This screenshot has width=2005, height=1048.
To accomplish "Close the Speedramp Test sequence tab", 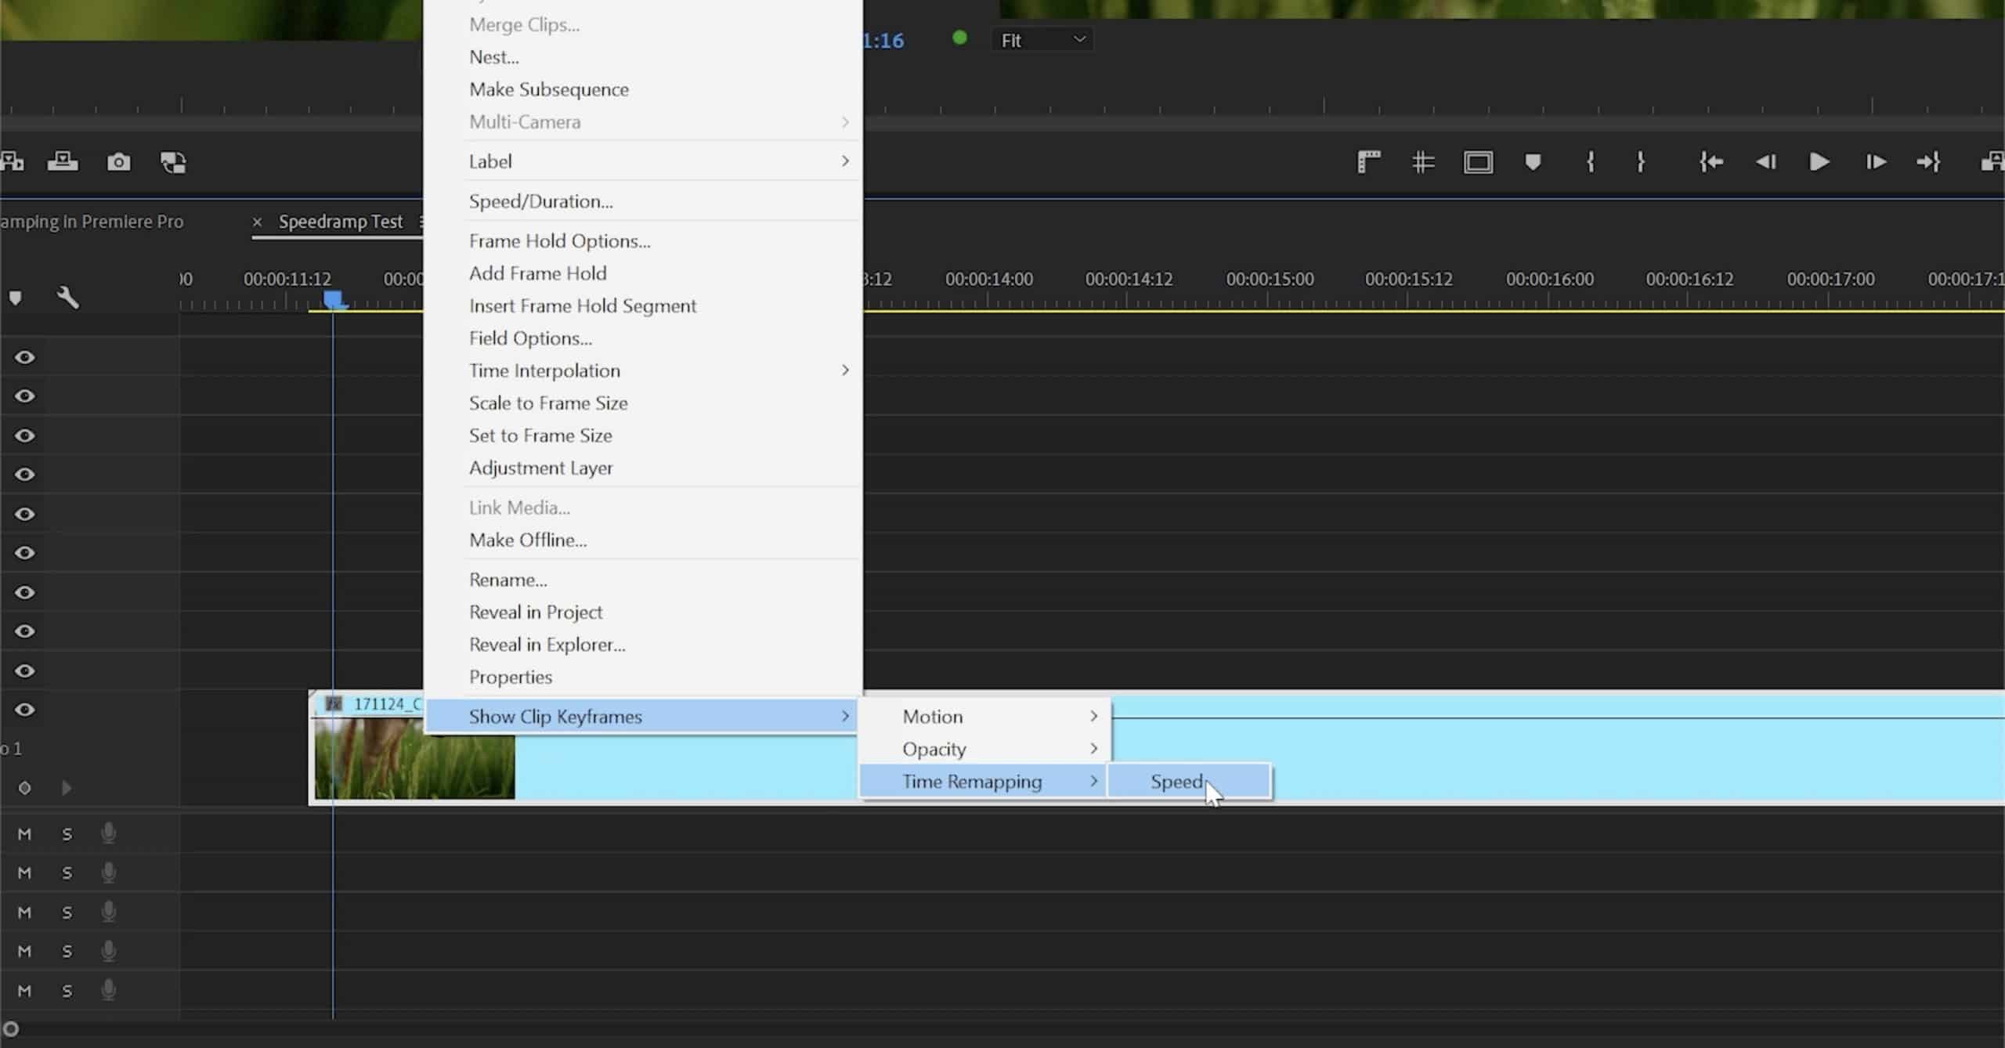I will tap(257, 222).
